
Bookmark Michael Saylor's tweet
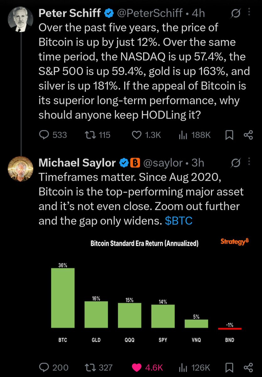[229, 367]
